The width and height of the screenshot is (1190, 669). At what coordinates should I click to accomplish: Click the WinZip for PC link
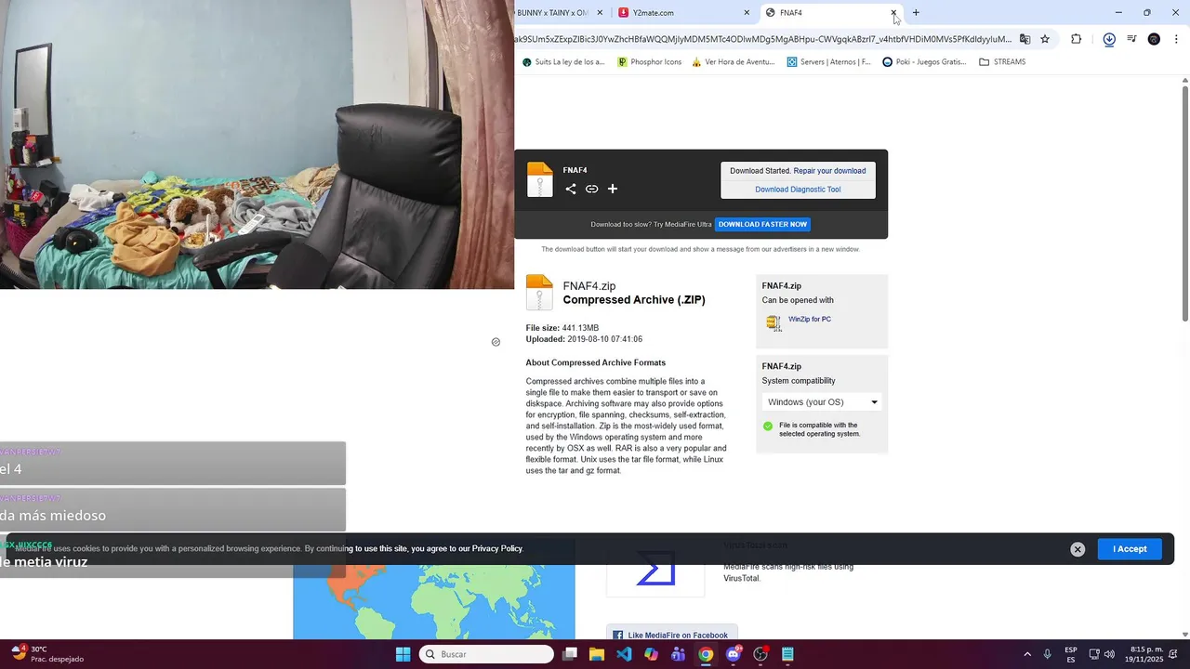(810, 320)
